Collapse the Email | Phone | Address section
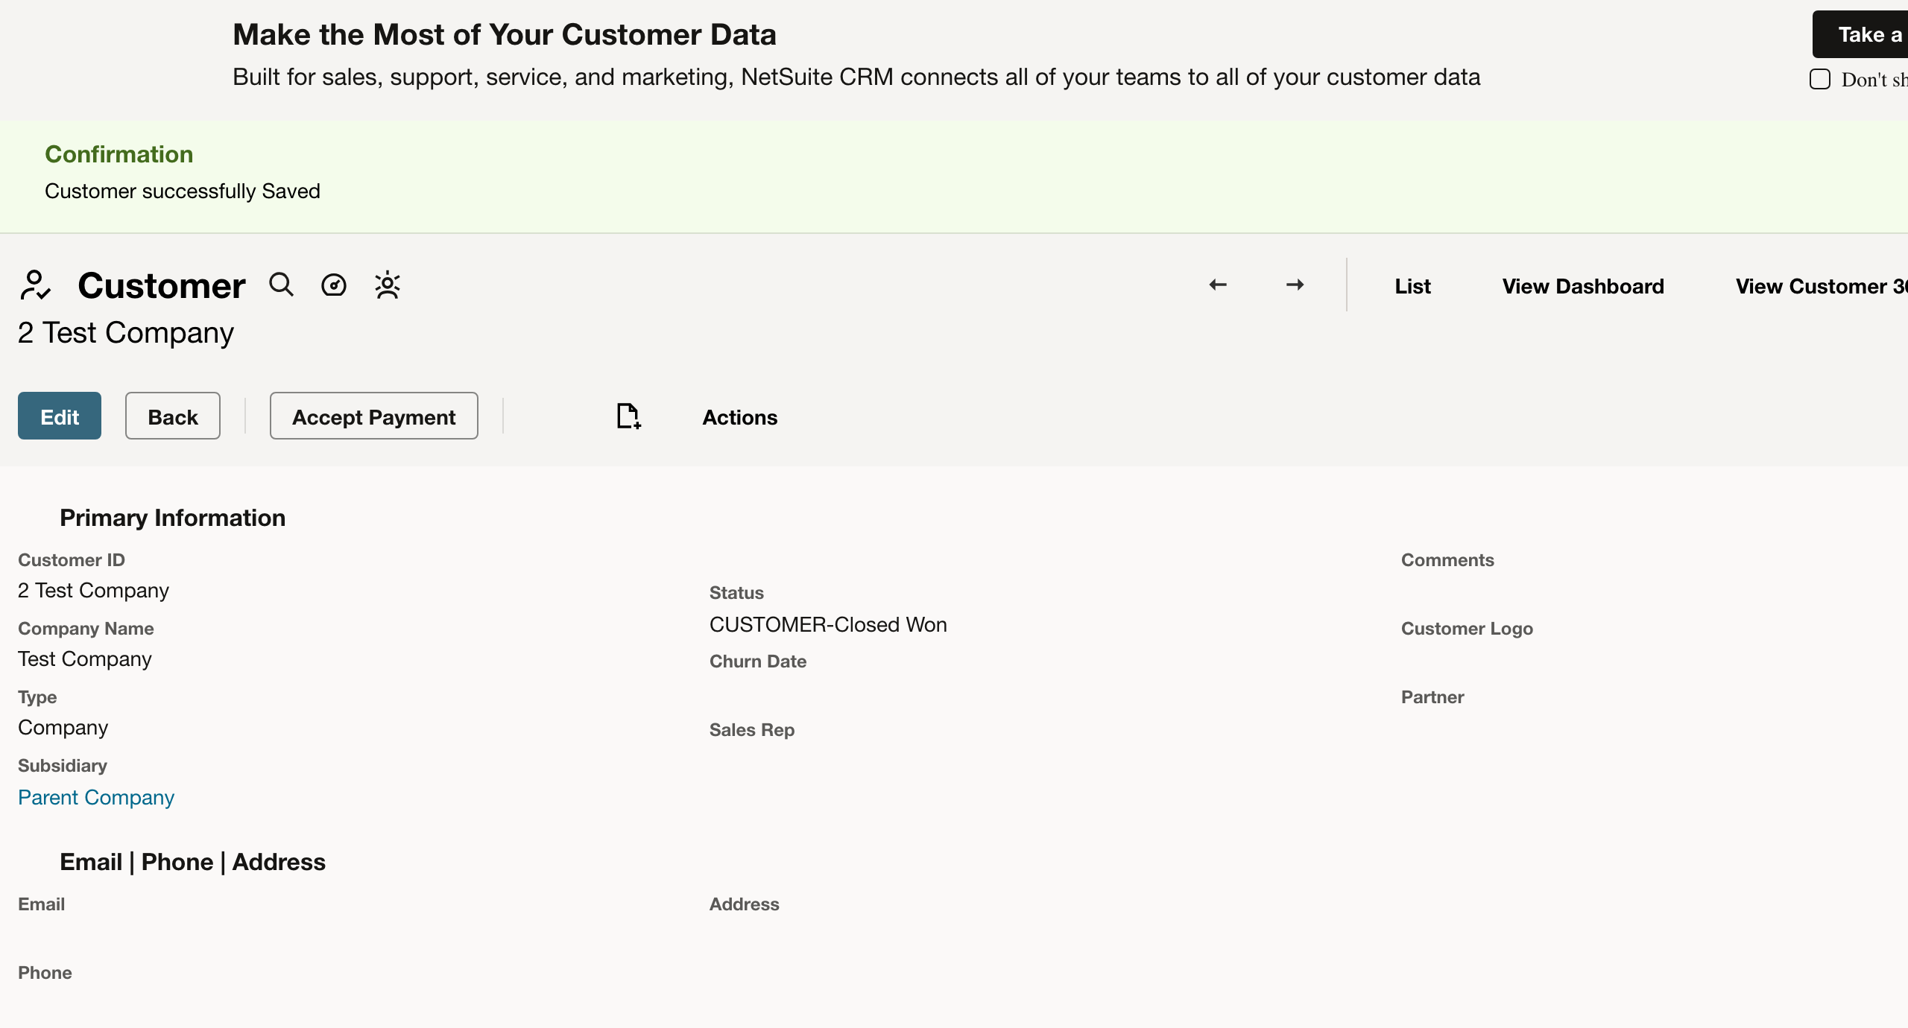1908x1028 pixels. click(192, 862)
